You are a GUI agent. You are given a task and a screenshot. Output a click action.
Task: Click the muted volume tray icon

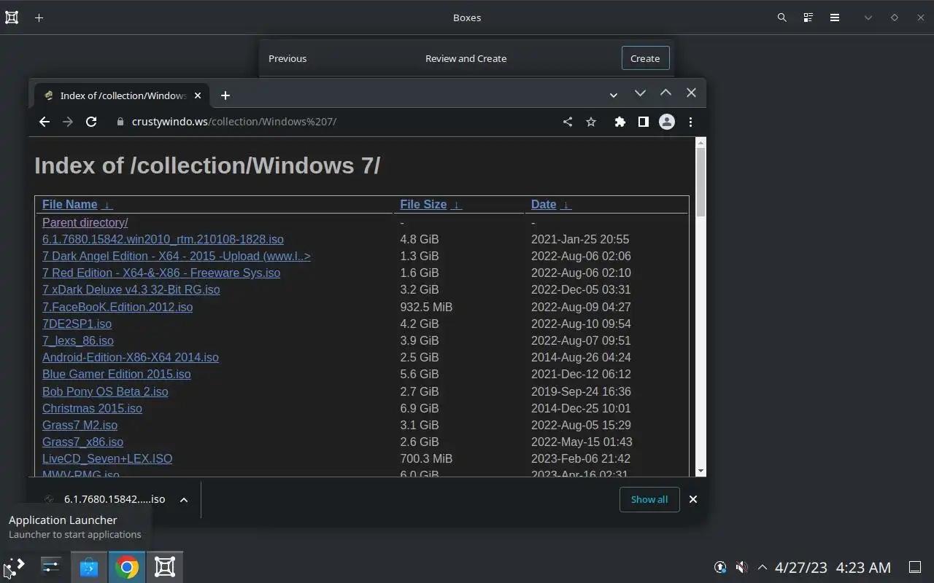[x=741, y=567]
